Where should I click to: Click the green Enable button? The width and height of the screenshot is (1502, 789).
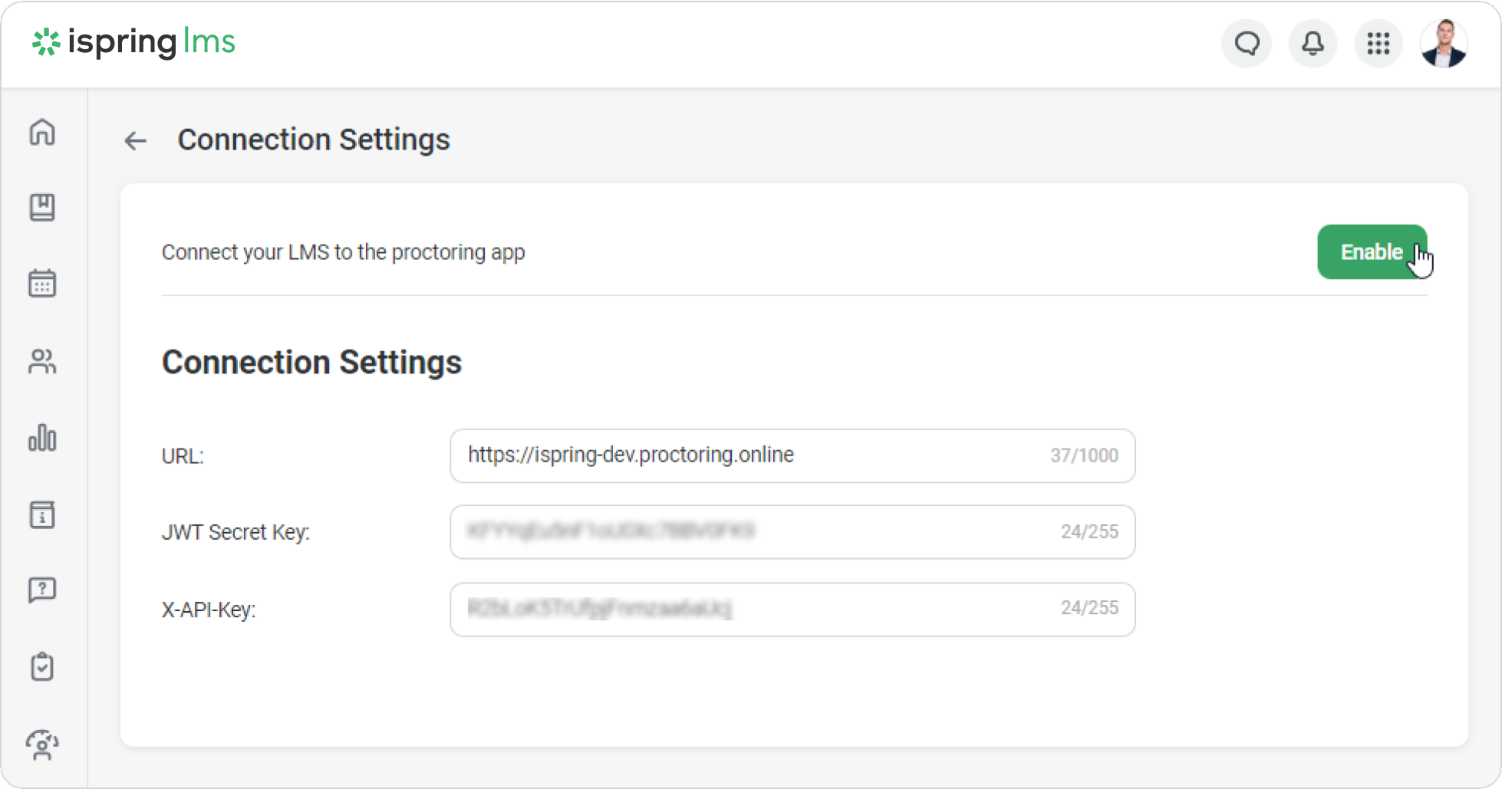[1371, 252]
